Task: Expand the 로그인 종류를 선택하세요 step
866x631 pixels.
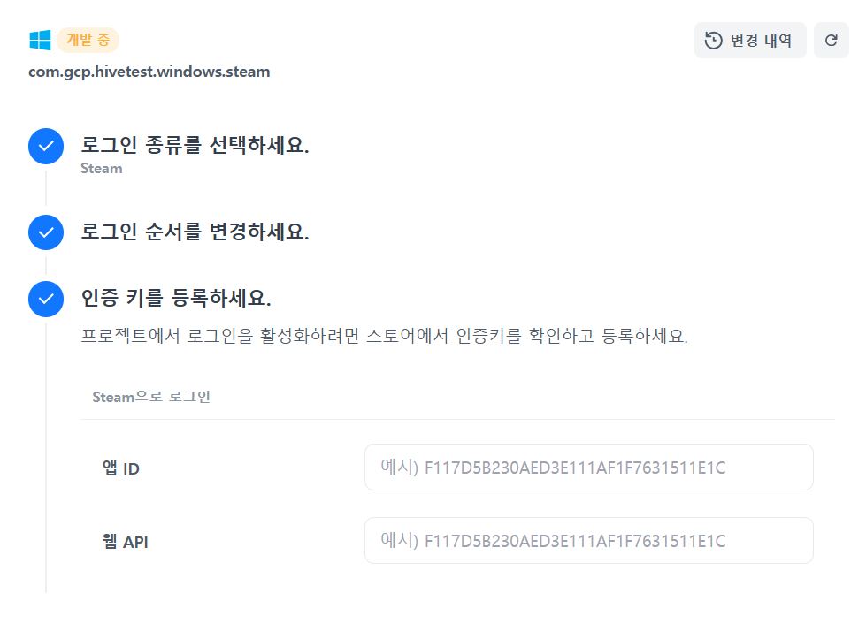Action: (x=195, y=146)
